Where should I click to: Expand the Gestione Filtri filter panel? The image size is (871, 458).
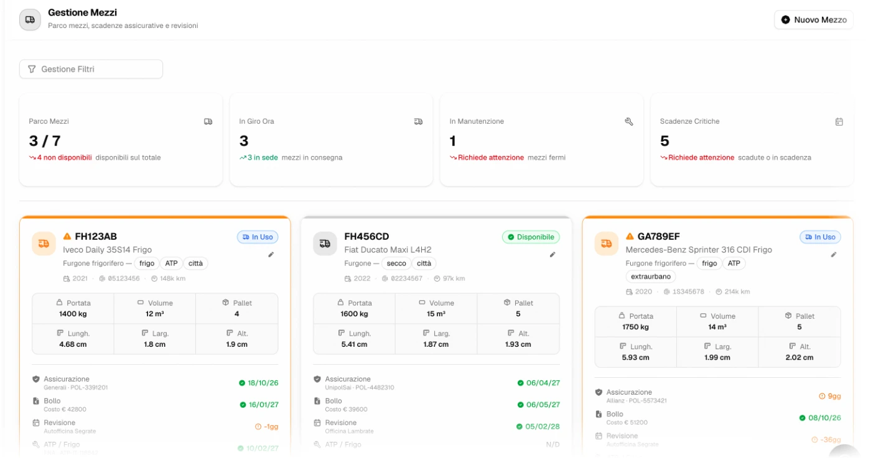(x=91, y=69)
